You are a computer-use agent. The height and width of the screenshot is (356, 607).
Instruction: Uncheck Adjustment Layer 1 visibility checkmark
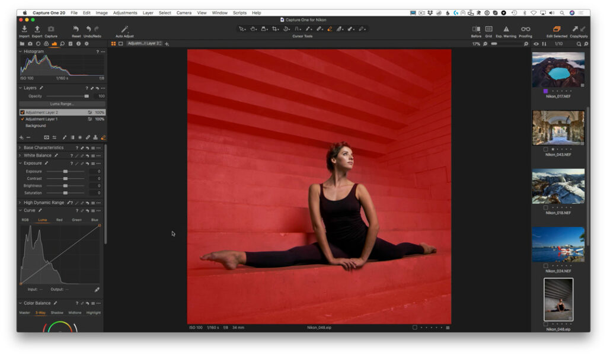point(21,118)
